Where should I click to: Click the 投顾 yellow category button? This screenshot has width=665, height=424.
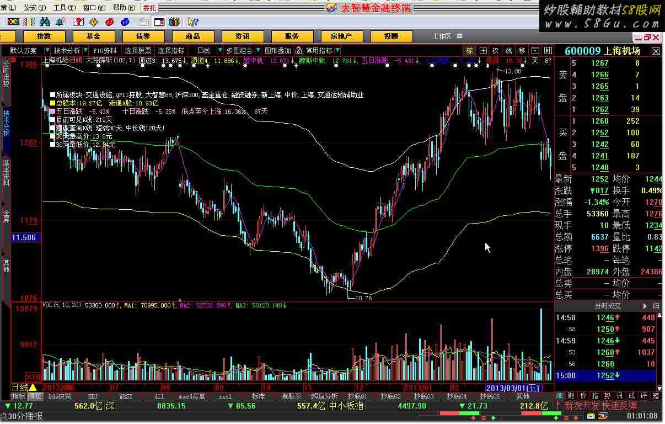(391, 36)
